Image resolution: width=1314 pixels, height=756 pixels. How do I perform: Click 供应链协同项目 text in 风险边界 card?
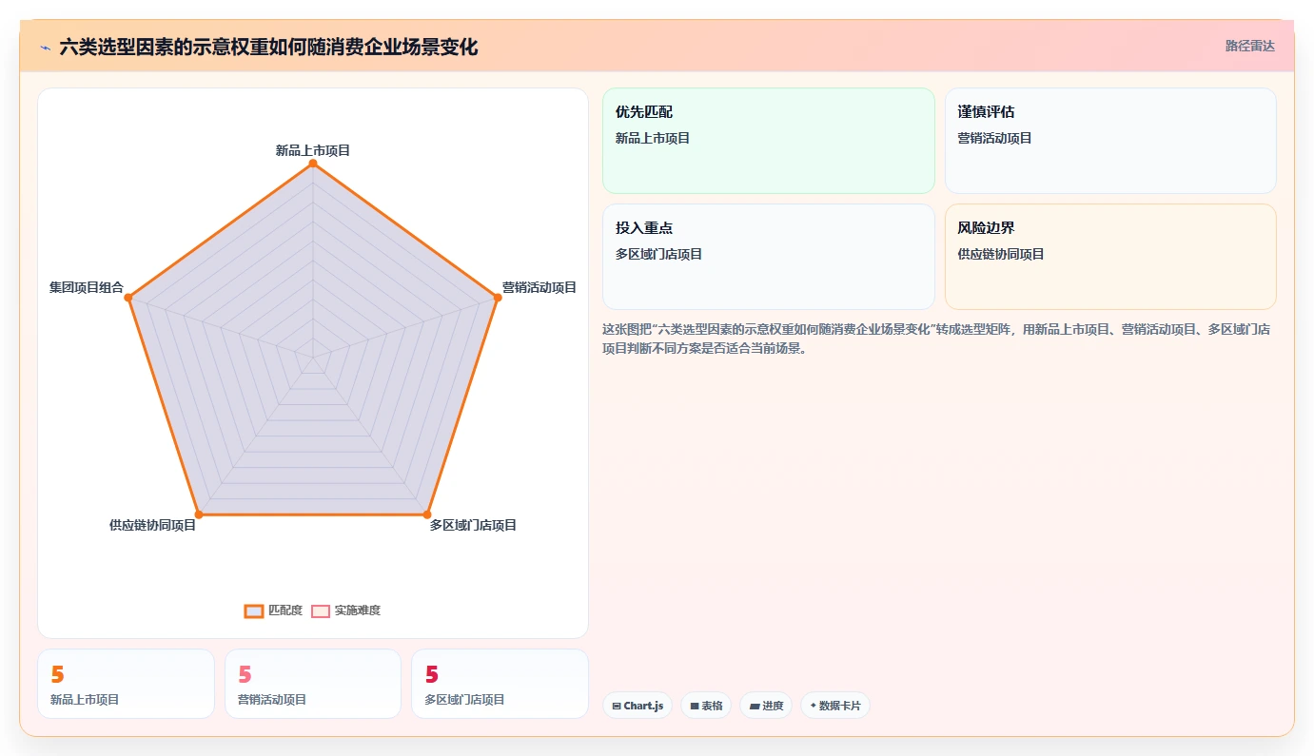pos(1001,255)
